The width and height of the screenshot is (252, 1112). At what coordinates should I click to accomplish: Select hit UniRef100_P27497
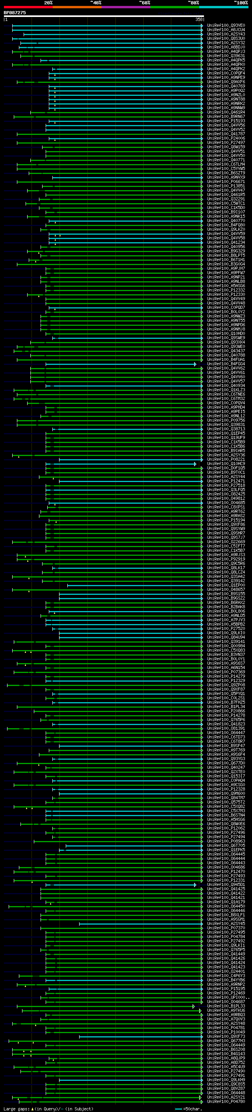pos(226,142)
